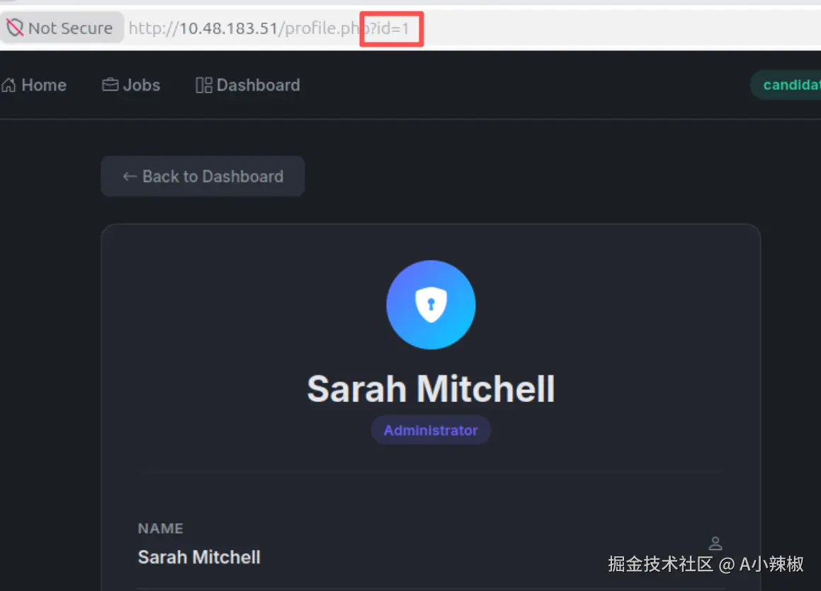This screenshot has height=591, width=821.
Task: Click the Sarah Mitchell profile heading
Action: pos(431,389)
